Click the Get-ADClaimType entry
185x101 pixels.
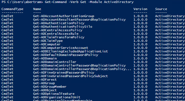coord(48,41)
